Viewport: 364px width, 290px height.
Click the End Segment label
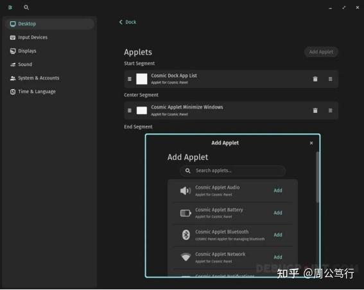point(138,126)
